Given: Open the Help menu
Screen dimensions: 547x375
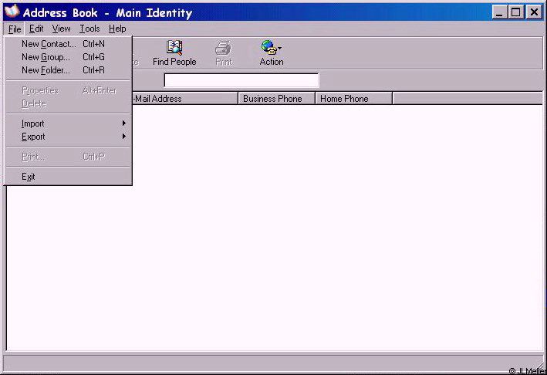Looking at the screenshot, I should coord(117,29).
